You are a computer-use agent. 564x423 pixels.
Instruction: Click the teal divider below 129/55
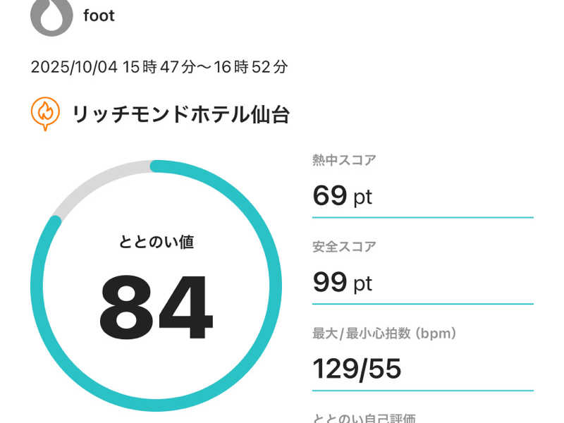tap(422, 390)
